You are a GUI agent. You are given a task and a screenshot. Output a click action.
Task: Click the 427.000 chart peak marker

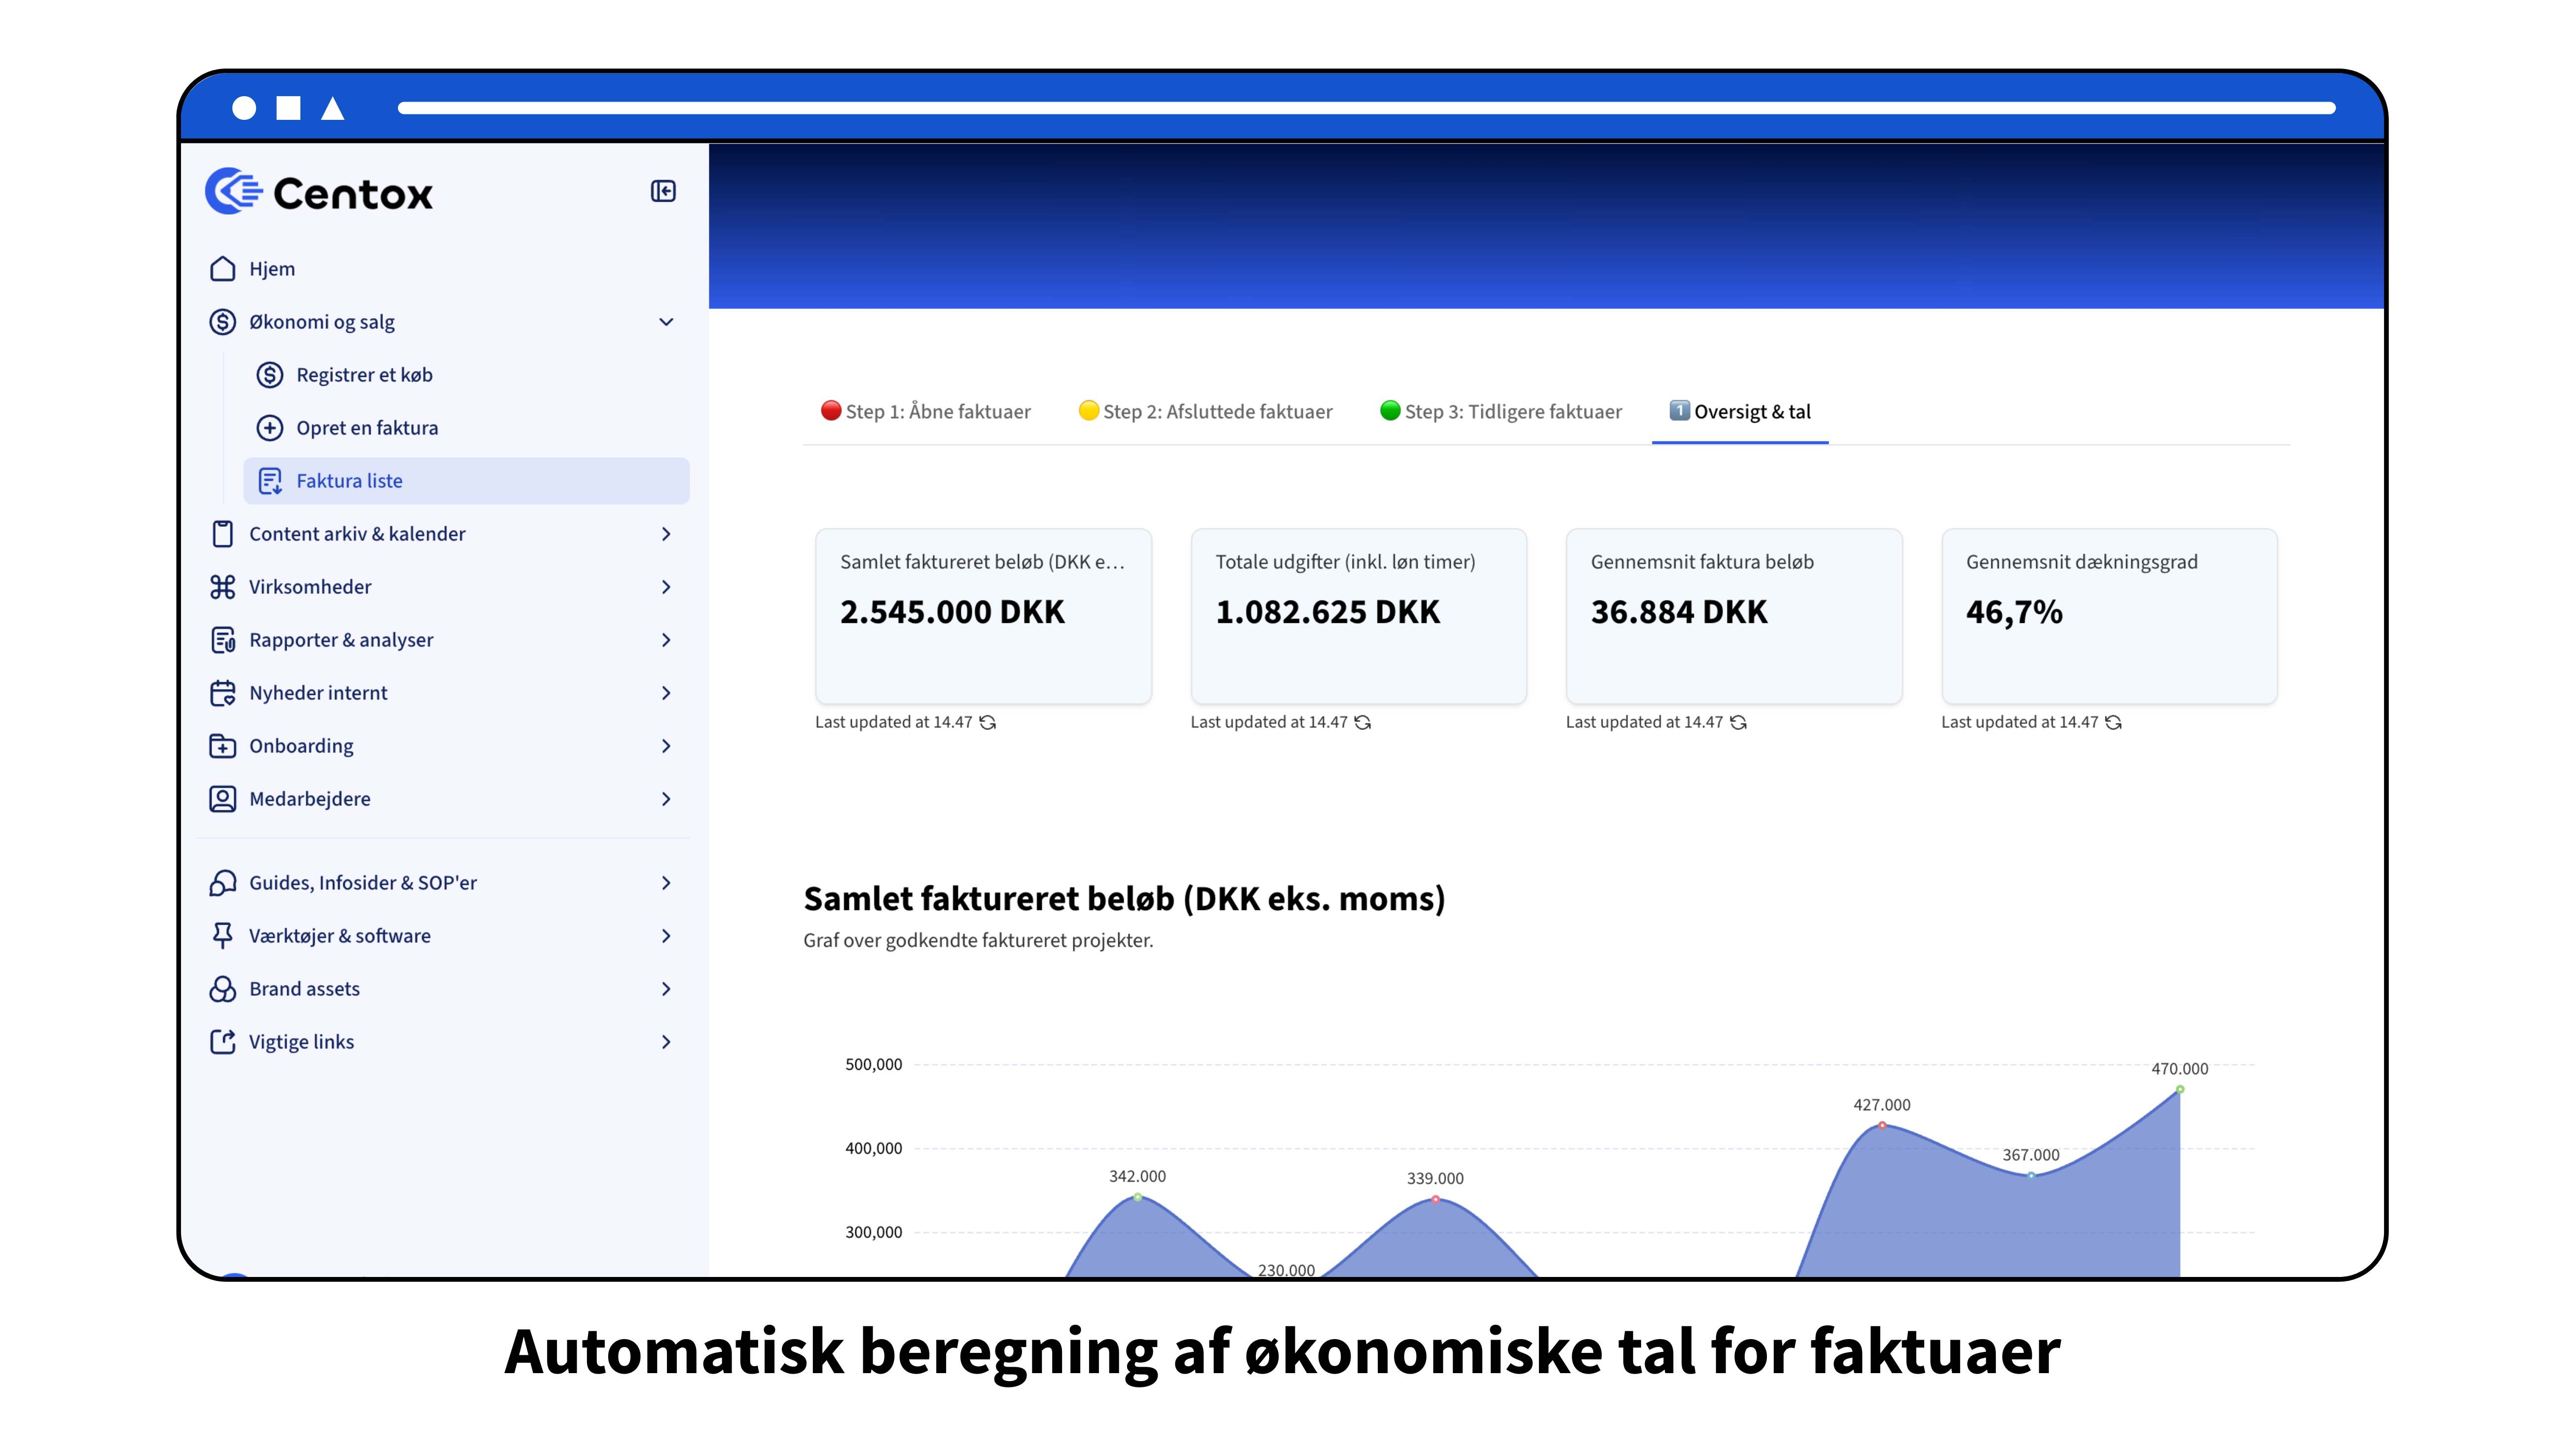1882,1126
